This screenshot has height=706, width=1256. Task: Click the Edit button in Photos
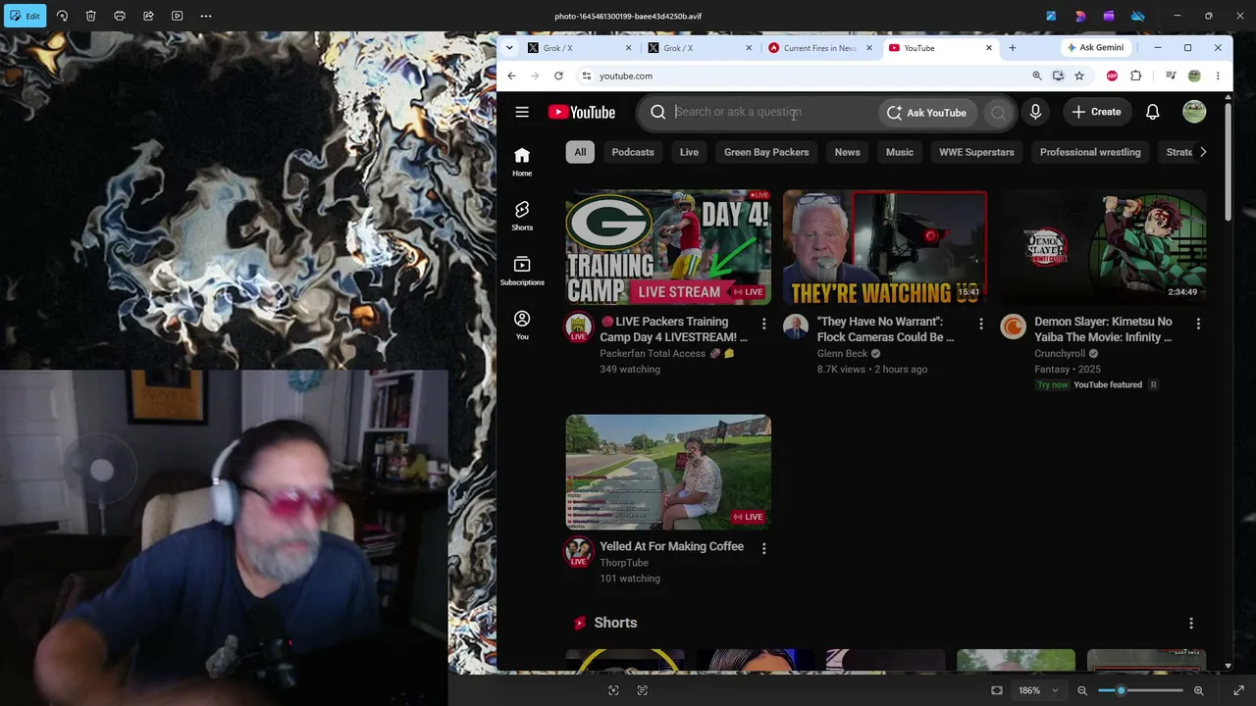point(25,16)
